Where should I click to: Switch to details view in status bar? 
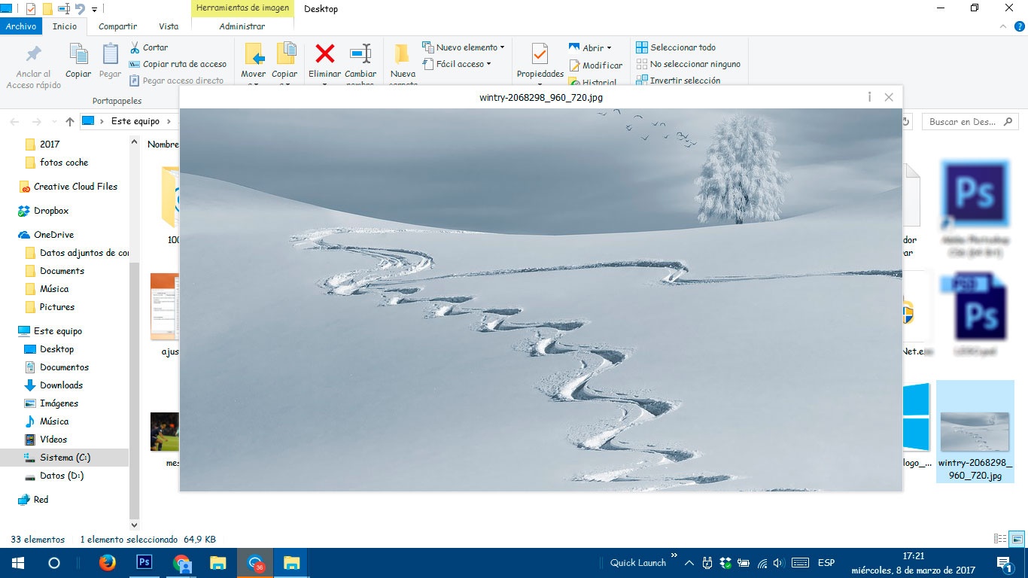1000,539
